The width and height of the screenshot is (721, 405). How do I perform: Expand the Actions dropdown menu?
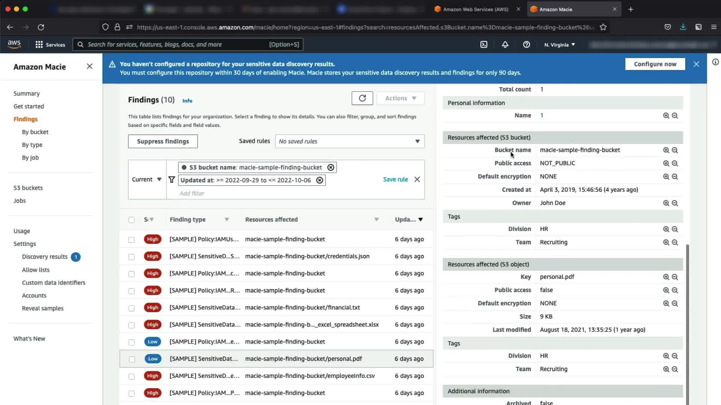coord(400,98)
